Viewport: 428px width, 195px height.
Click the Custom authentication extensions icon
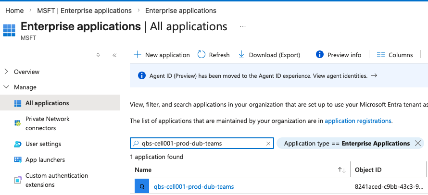pos(17,180)
